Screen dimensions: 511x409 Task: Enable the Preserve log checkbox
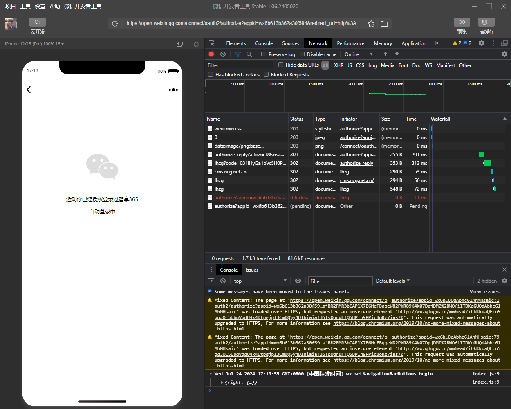point(264,54)
